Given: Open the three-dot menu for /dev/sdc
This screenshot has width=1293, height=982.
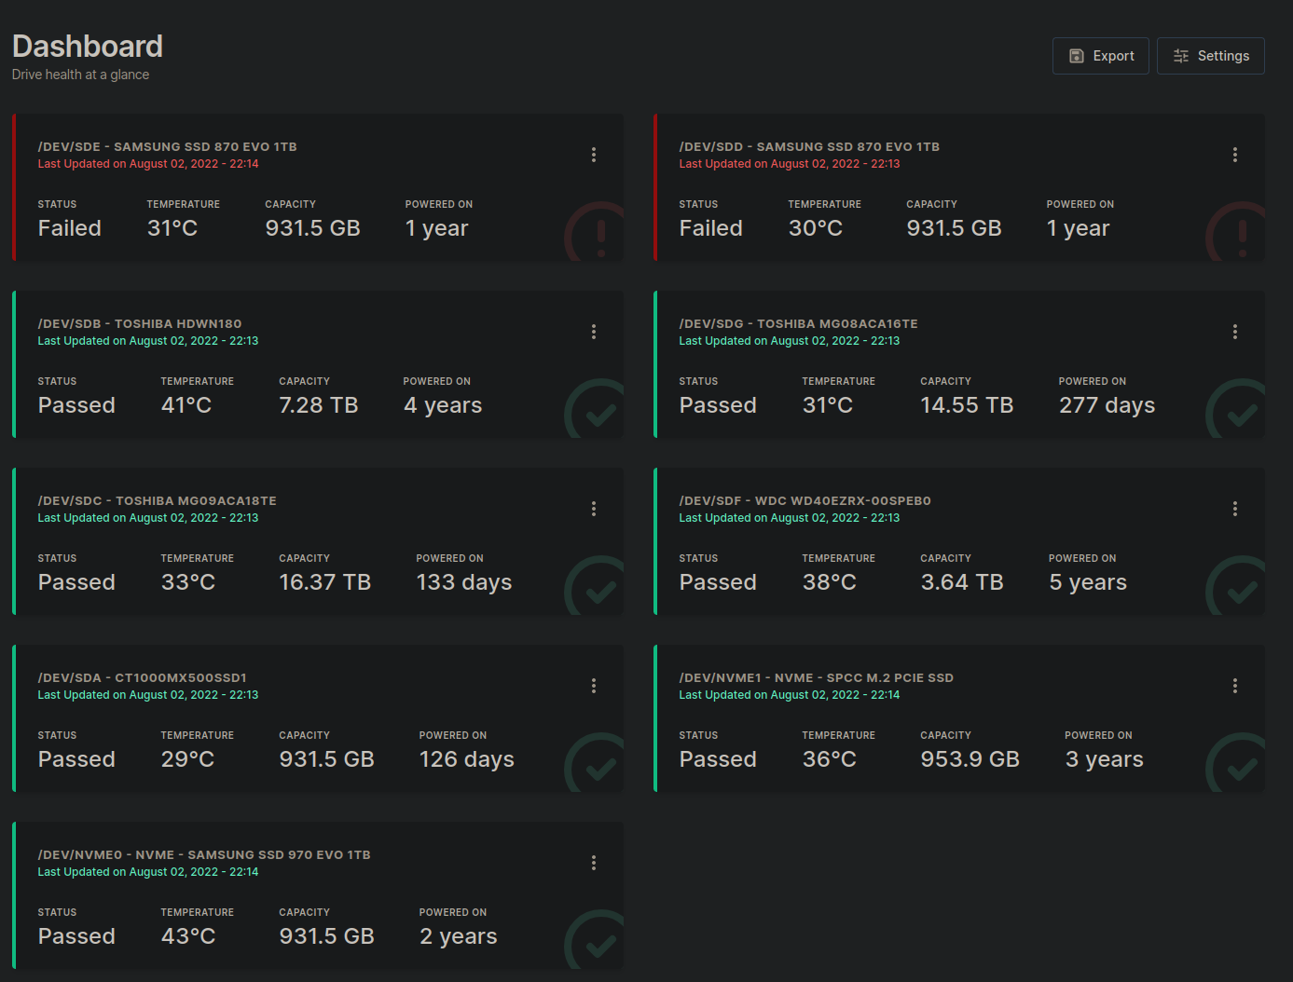Looking at the screenshot, I should [x=594, y=509].
